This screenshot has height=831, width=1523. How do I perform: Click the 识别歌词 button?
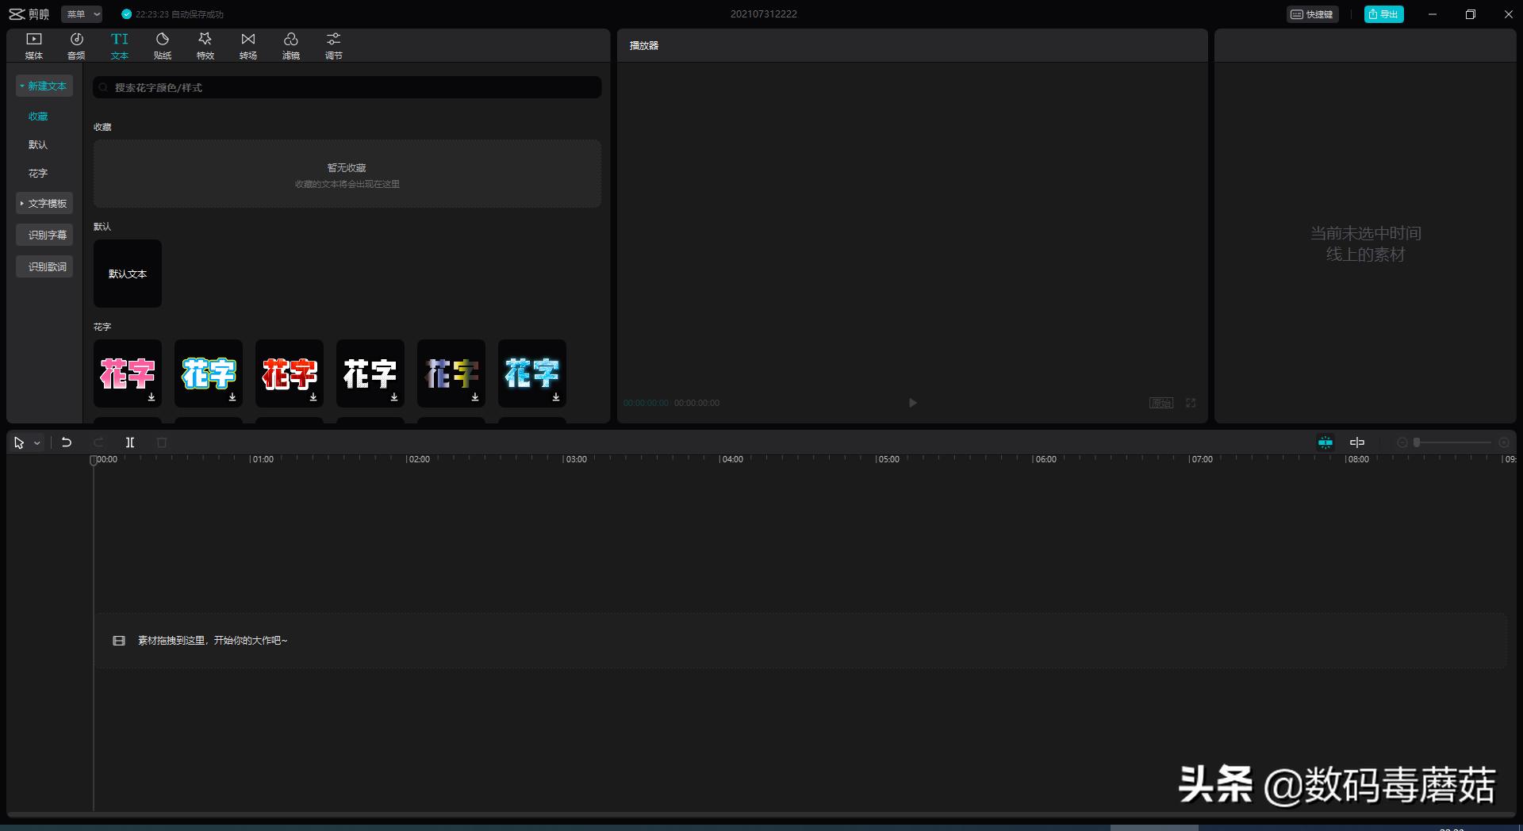(44, 266)
